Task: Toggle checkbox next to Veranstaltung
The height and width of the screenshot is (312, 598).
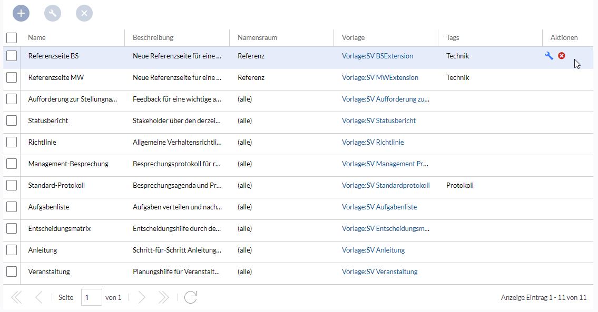Action: 12,271
